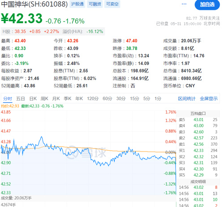Image resolution: width=224 pixels, height=207 pixels.
Task: Open the three-dot more options menu
Action: [184, 4]
